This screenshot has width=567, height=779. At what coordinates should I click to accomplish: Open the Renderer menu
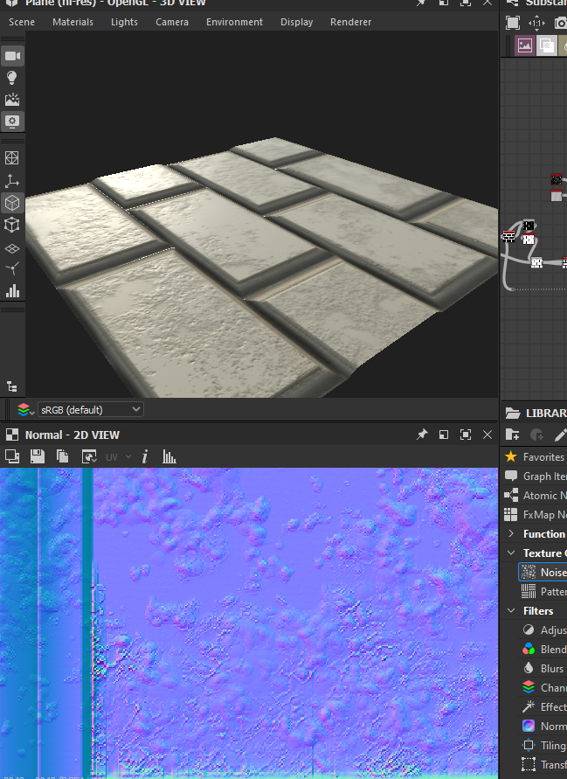[x=350, y=22]
